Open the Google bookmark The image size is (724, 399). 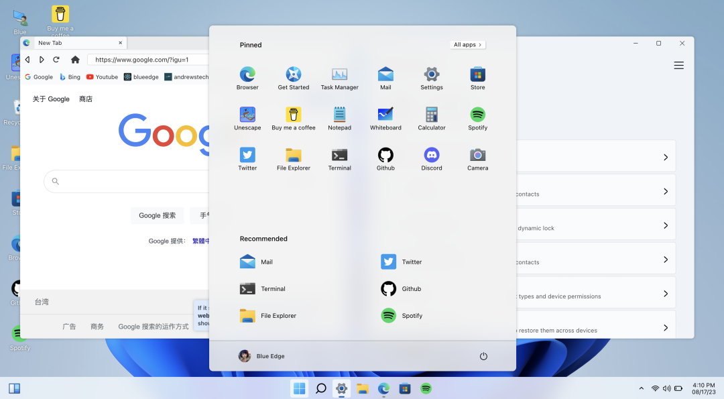[39, 77]
